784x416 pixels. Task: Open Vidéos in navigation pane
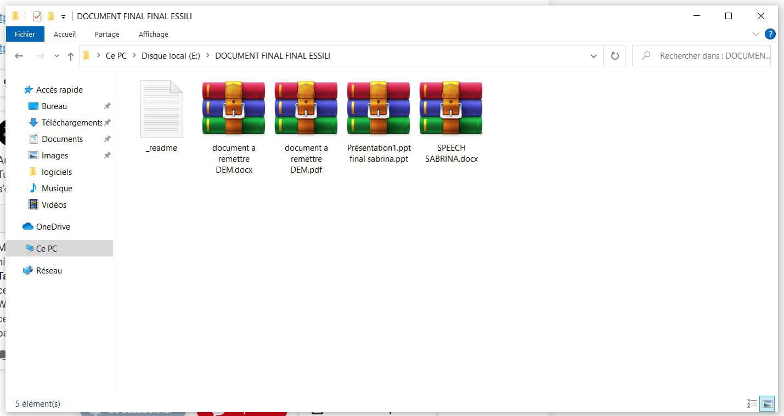47,205
